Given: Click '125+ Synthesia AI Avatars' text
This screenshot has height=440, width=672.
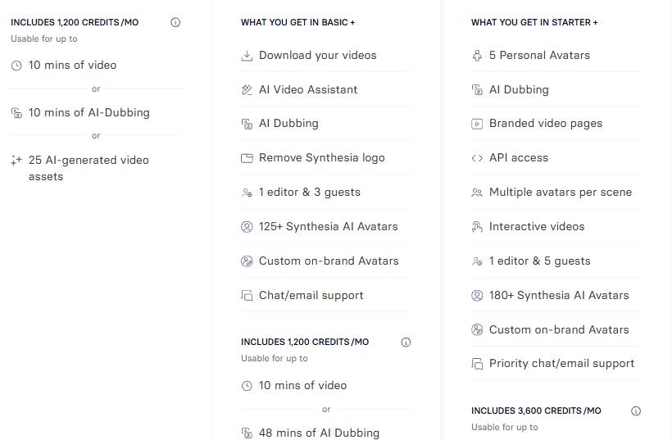Looking at the screenshot, I should pos(329,226).
